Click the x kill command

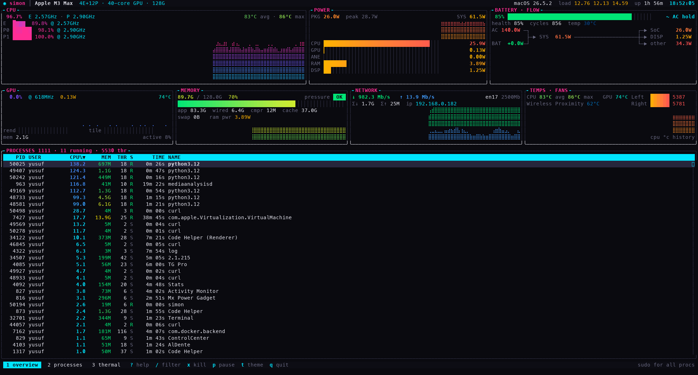pos(197,365)
